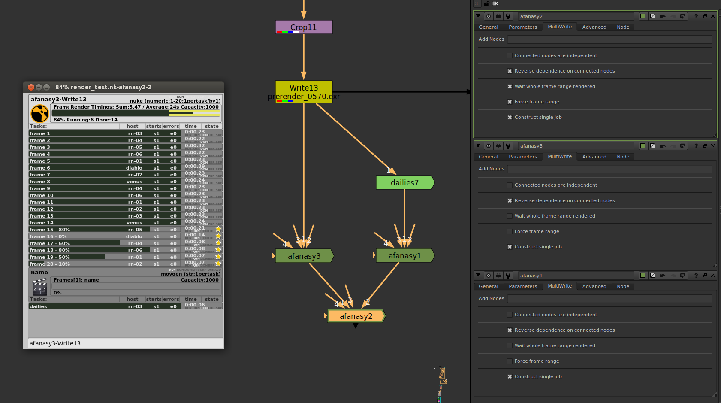Viewport: 721px width, 403px height.
Task: Select the 'frame 6' task row
Action: coord(126,168)
